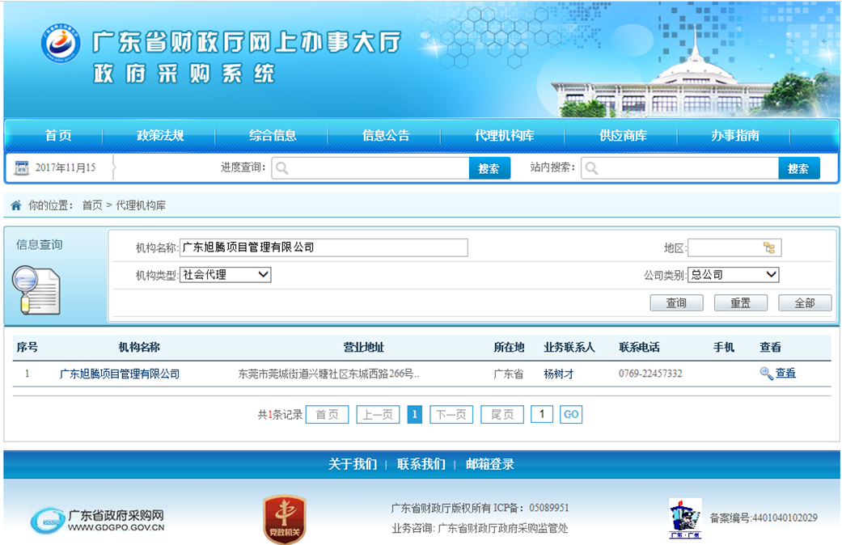Open the 首页 navigation tab

[58, 135]
